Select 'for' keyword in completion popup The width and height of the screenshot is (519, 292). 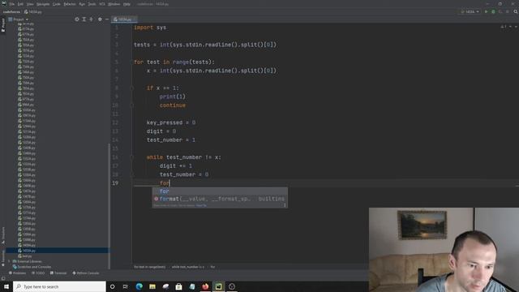tap(220, 191)
